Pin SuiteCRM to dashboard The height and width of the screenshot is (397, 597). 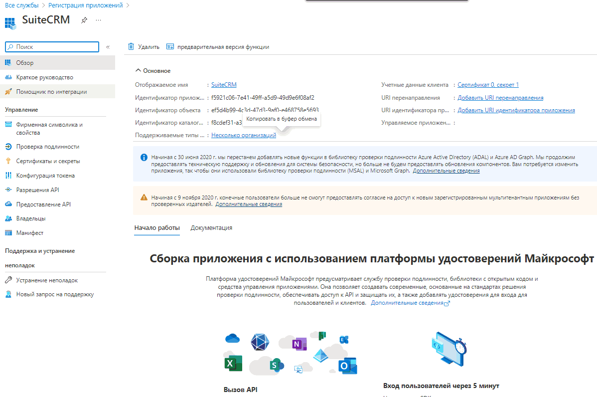click(84, 20)
